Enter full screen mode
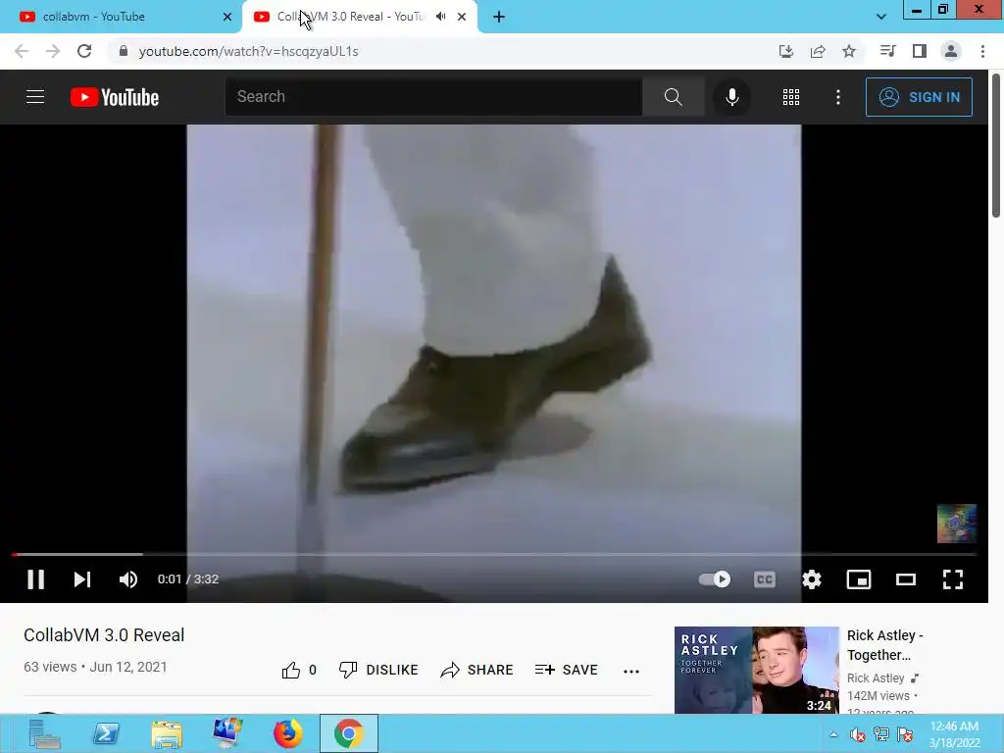The image size is (1004, 753). [953, 579]
